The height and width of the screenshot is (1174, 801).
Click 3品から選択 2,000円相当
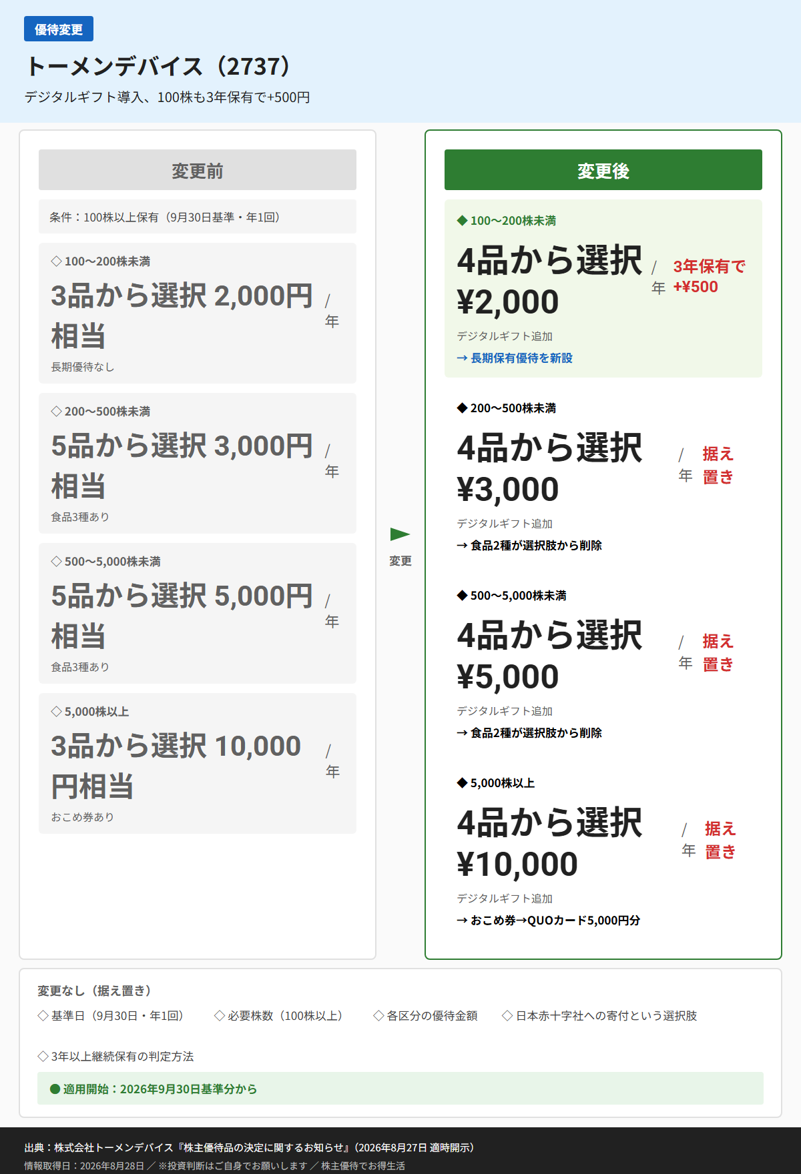point(182,316)
